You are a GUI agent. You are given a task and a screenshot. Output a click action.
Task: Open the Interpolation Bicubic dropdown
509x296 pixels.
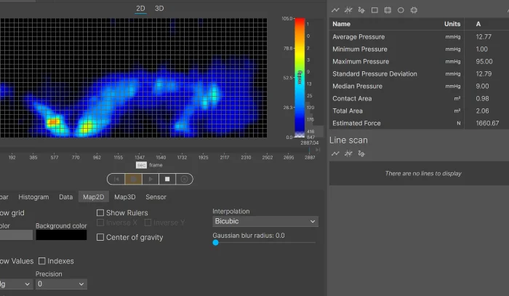click(x=265, y=221)
